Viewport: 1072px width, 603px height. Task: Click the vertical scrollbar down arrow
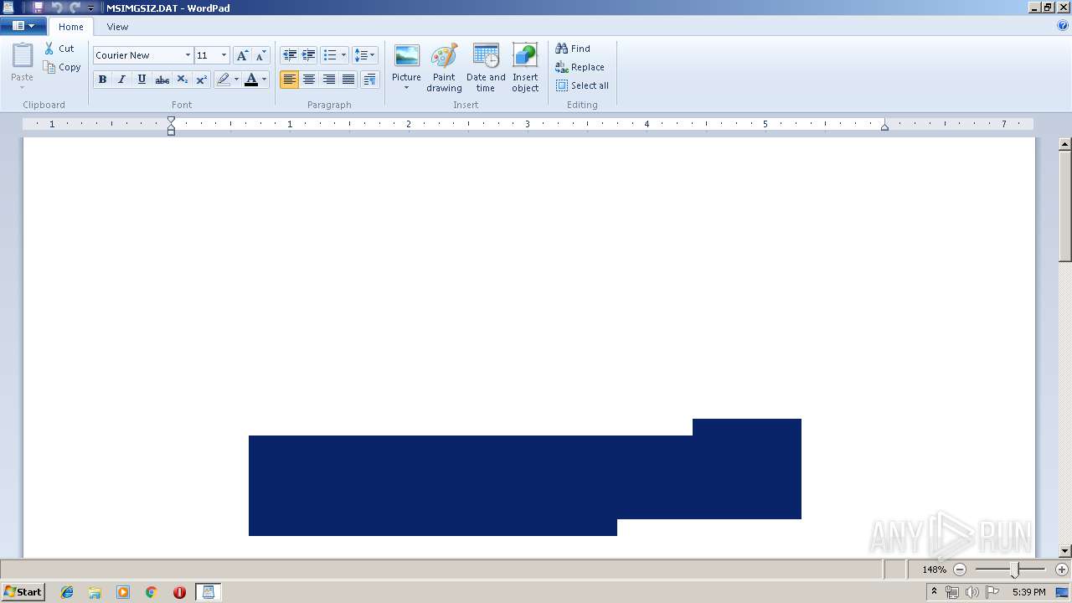(x=1065, y=551)
